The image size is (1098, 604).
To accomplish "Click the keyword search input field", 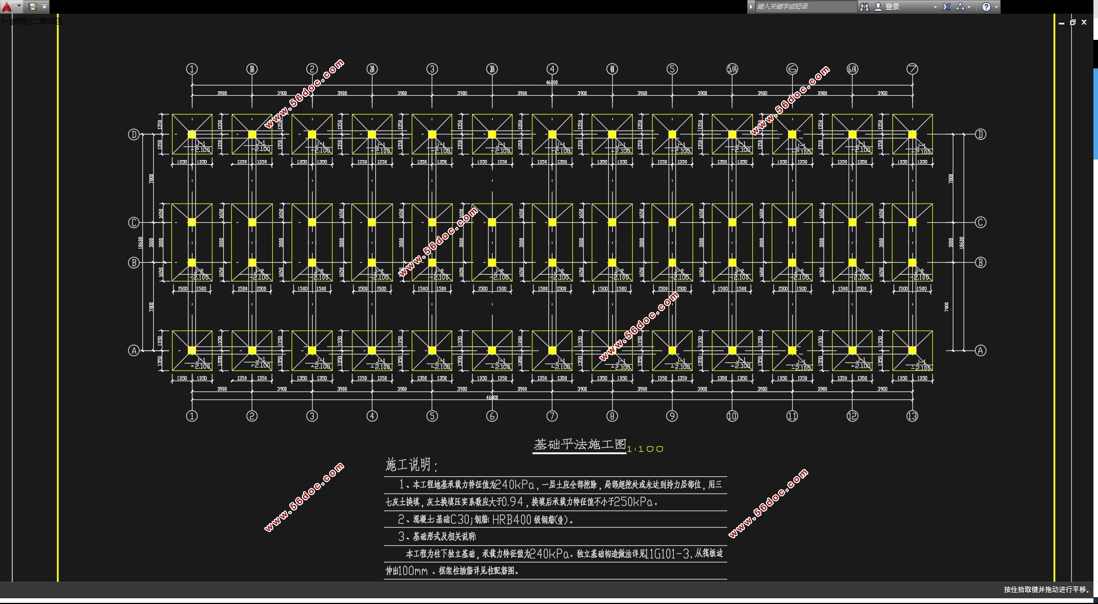I will coord(805,7).
